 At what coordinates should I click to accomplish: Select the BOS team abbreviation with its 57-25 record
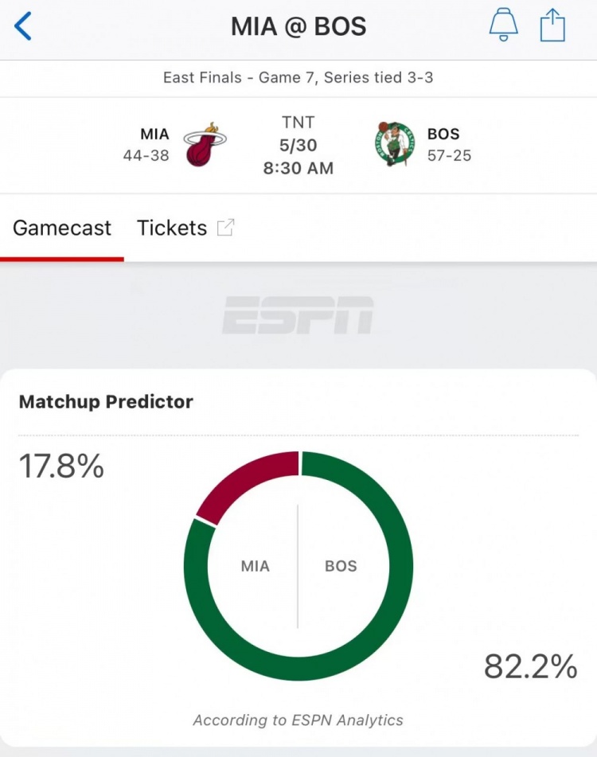tap(449, 144)
